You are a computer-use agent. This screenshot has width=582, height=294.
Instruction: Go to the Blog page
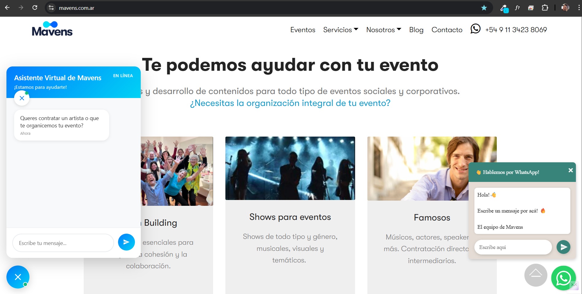(416, 30)
